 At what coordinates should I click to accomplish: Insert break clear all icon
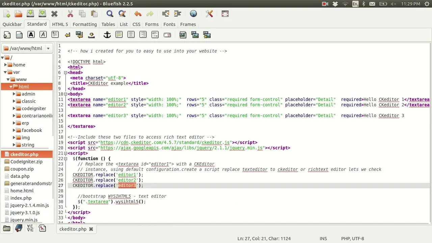click(x=79, y=34)
